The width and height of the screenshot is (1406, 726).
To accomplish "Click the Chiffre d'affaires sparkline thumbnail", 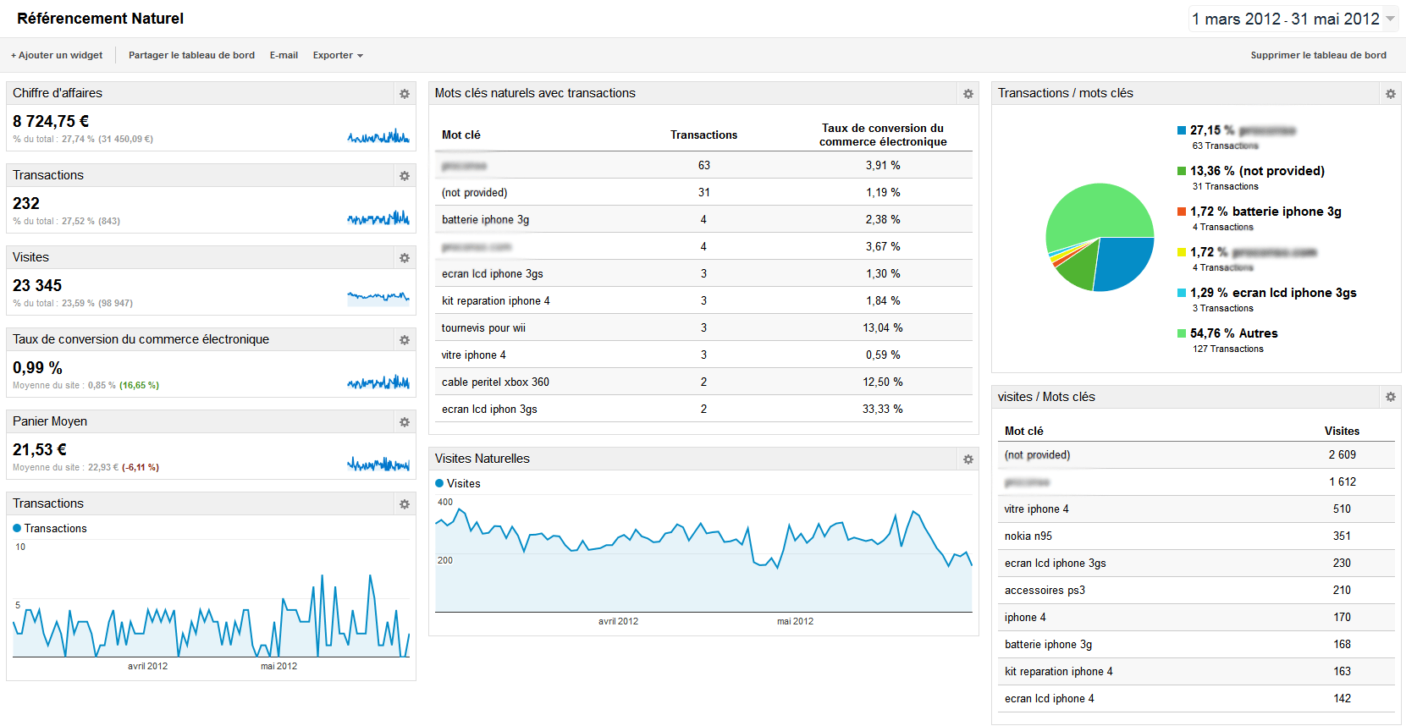I will tap(378, 135).
